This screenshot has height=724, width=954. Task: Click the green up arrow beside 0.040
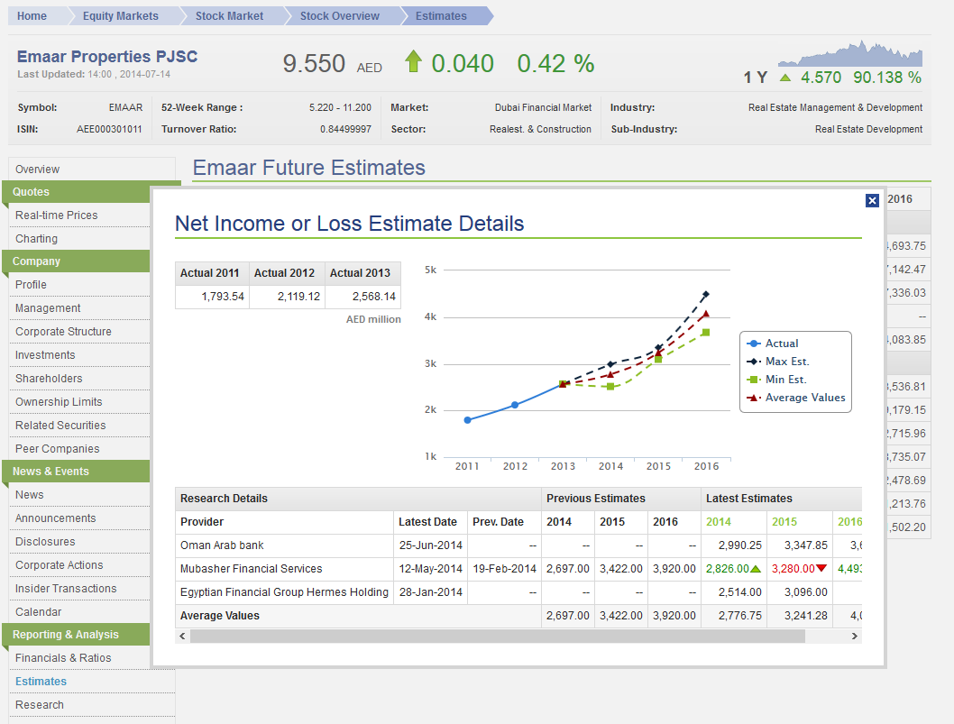[413, 61]
